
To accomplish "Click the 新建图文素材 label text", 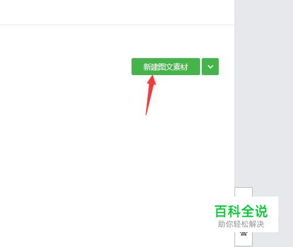I will [166, 67].
